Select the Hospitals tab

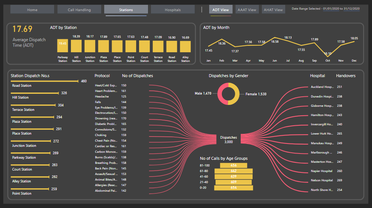click(173, 10)
